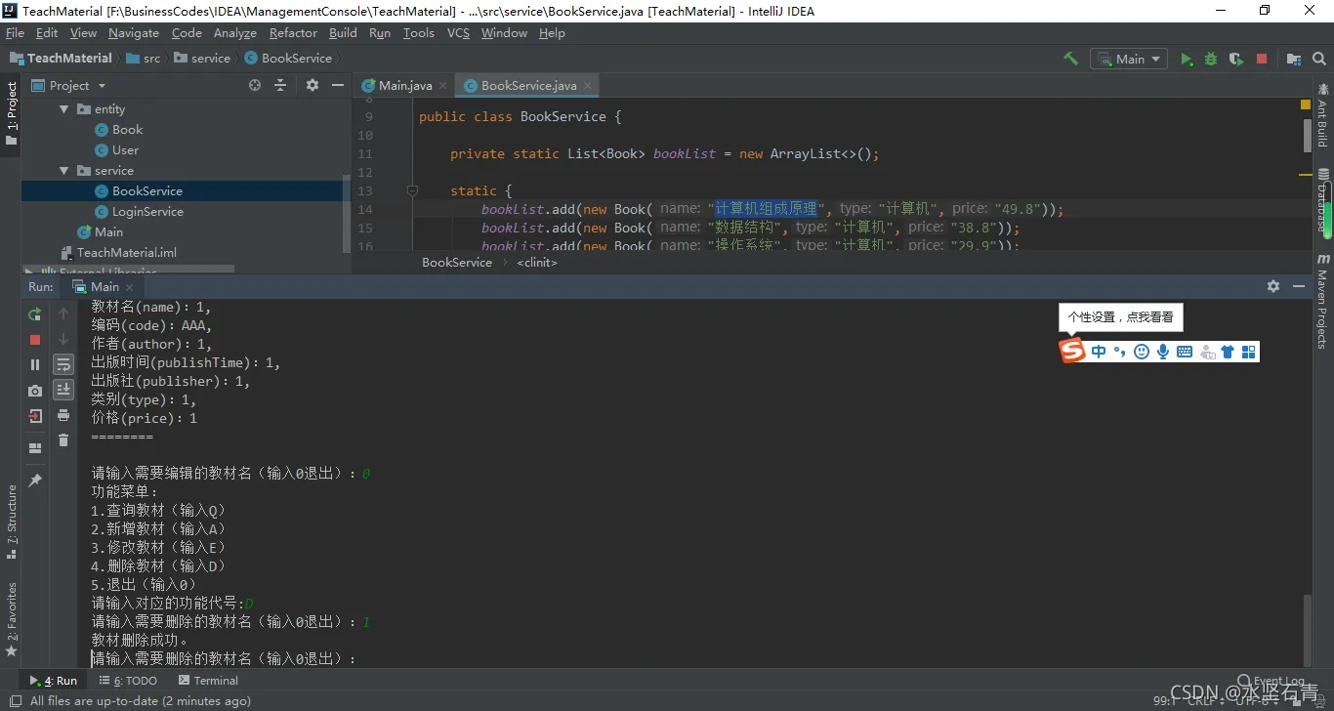The width and height of the screenshot is (1334, 711).
Task: Open Sogou toolbox grid icon
Action: pyautogui.click(x=1248, y=352)
